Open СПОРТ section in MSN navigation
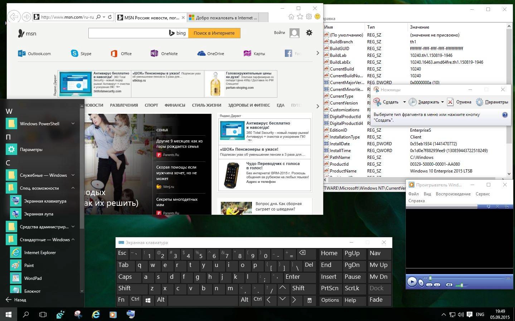This screenshot has height=321, width=515. click(151, 105)
